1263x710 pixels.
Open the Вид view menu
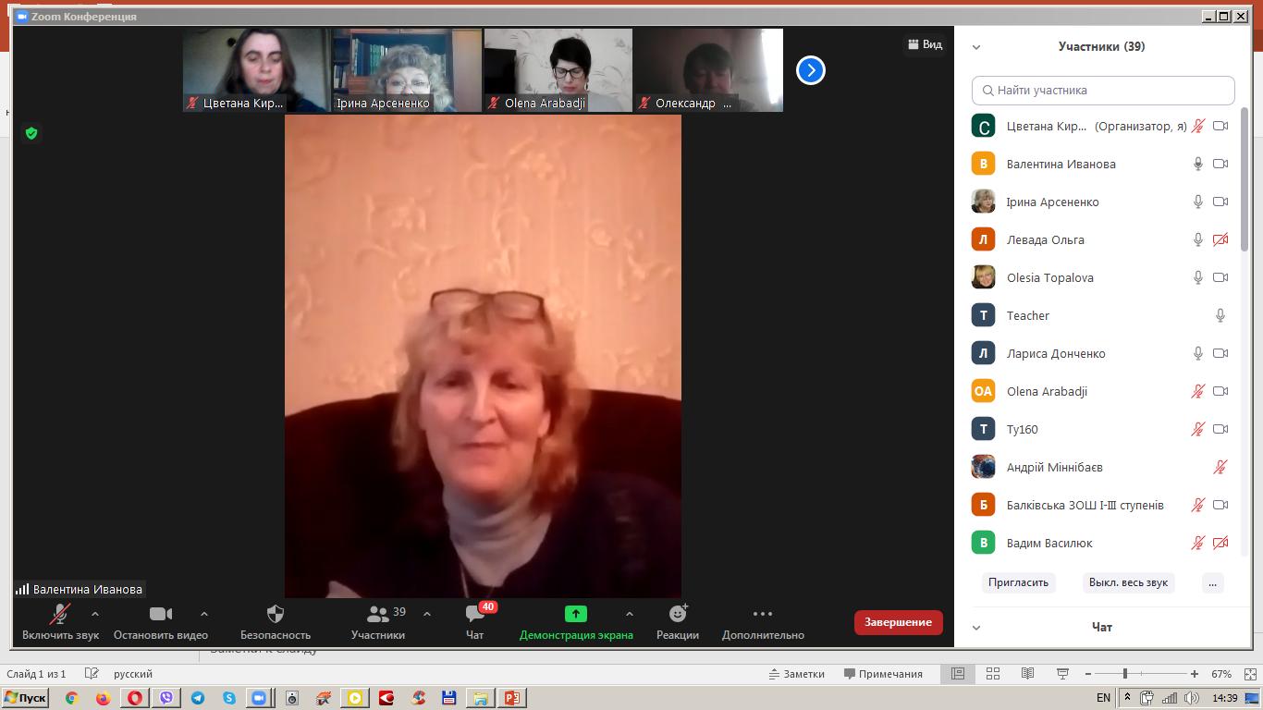click(925, 44)
